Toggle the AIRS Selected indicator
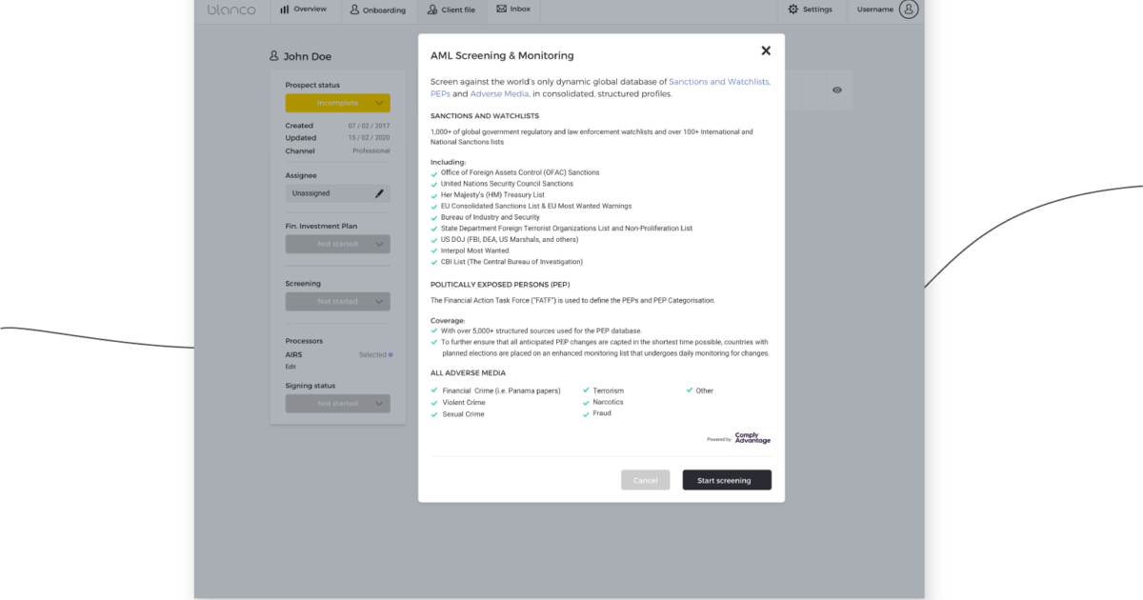The width and height of the screenshot is (1143, 600). point(391,354)
